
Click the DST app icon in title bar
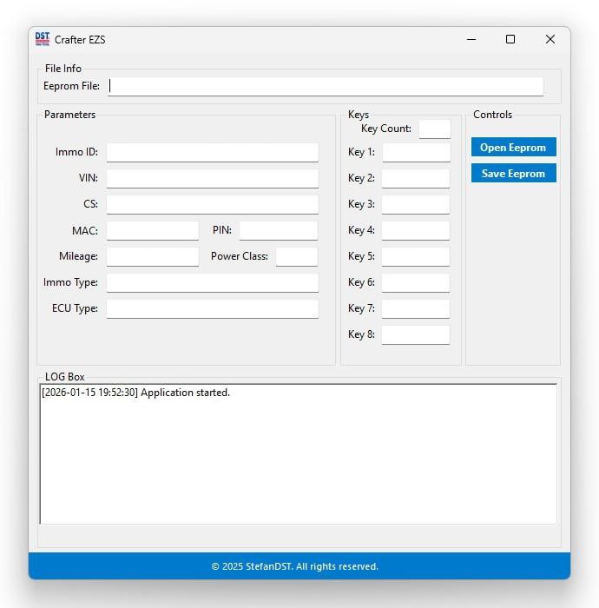pos(43,39)
